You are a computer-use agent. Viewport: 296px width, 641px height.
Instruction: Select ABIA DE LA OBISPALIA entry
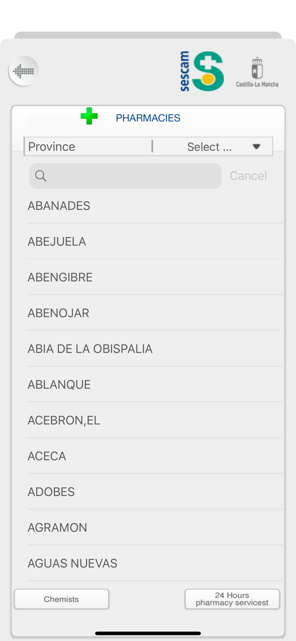point(90,349)
